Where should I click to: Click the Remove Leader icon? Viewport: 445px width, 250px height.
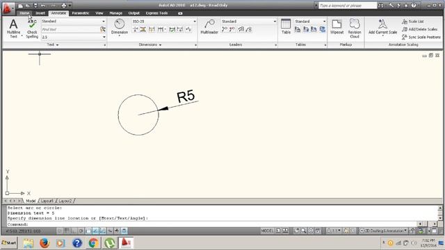(x=232, y=29)
